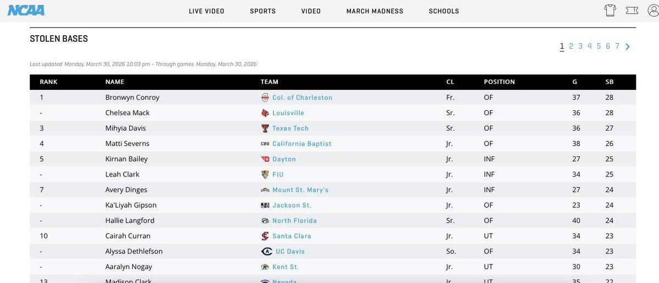Click the NAME column header

click(115, 82)
